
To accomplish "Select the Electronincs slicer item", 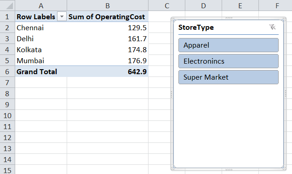I will pyautogui.click(x=228, y=61).
